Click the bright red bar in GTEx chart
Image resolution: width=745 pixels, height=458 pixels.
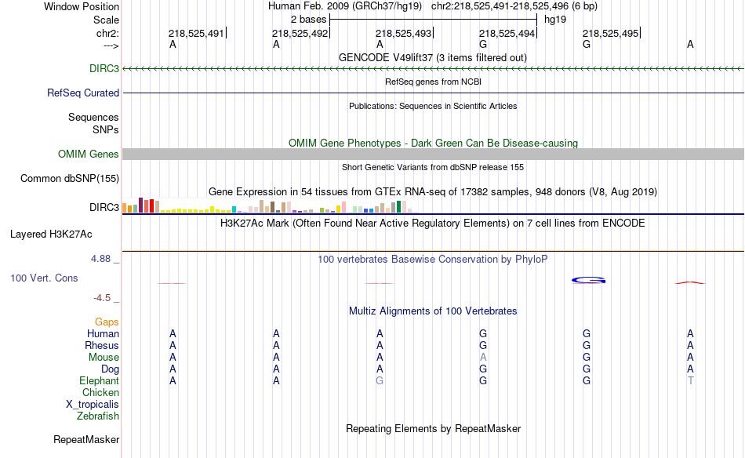pos(151,205)
